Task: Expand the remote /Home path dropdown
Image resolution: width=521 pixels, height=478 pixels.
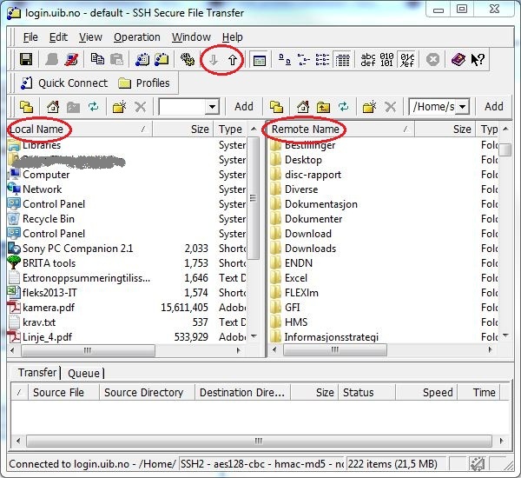Action: click(x=462, y=107)
